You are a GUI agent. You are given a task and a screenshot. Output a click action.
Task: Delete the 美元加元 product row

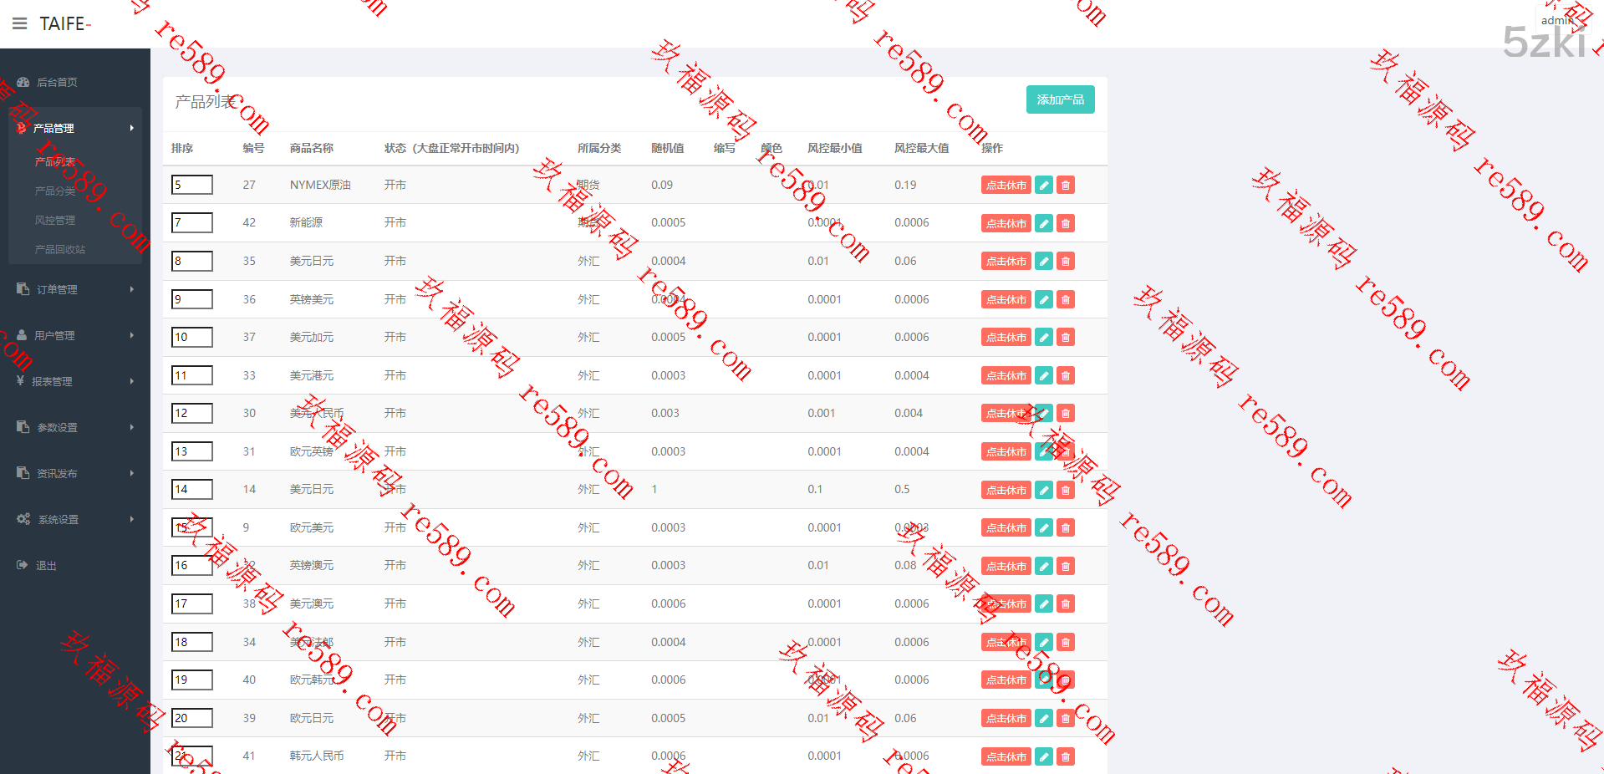pos(1065,338)
